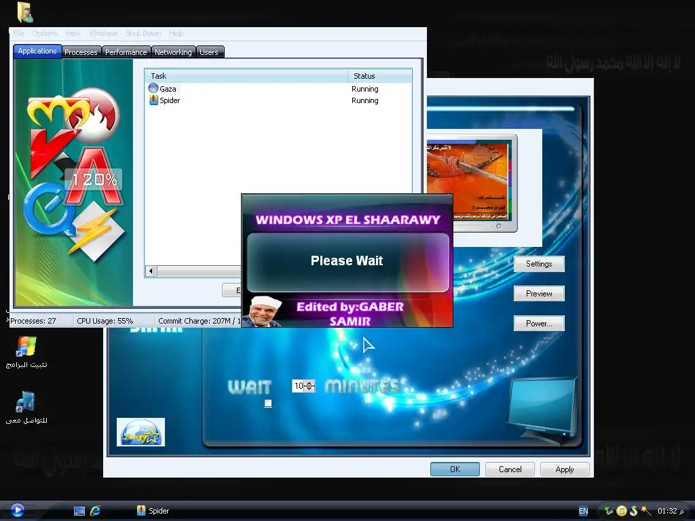This screenshot has height=521, width=695.
Task: Select Spider taskbar button
Action: point(153,511)
